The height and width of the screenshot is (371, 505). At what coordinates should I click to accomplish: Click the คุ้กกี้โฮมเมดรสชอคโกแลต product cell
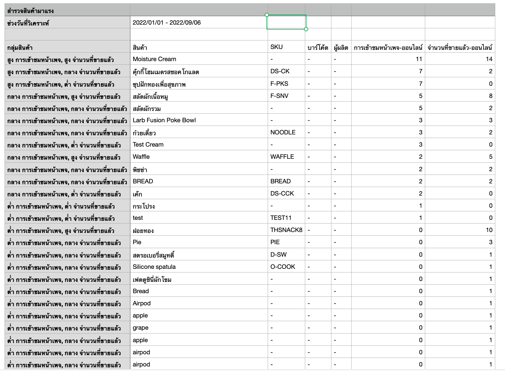[199, 71]
